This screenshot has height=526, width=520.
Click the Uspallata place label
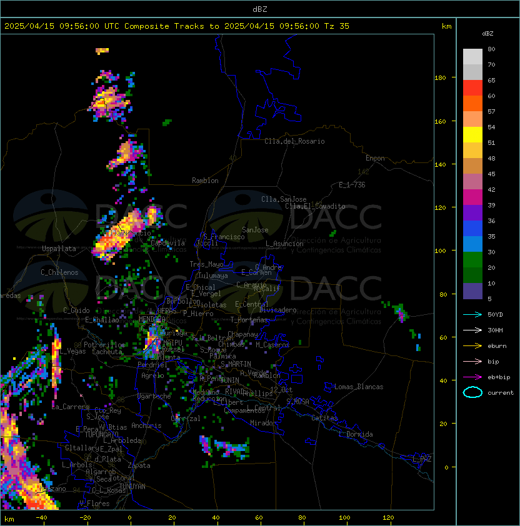(59, 249)
